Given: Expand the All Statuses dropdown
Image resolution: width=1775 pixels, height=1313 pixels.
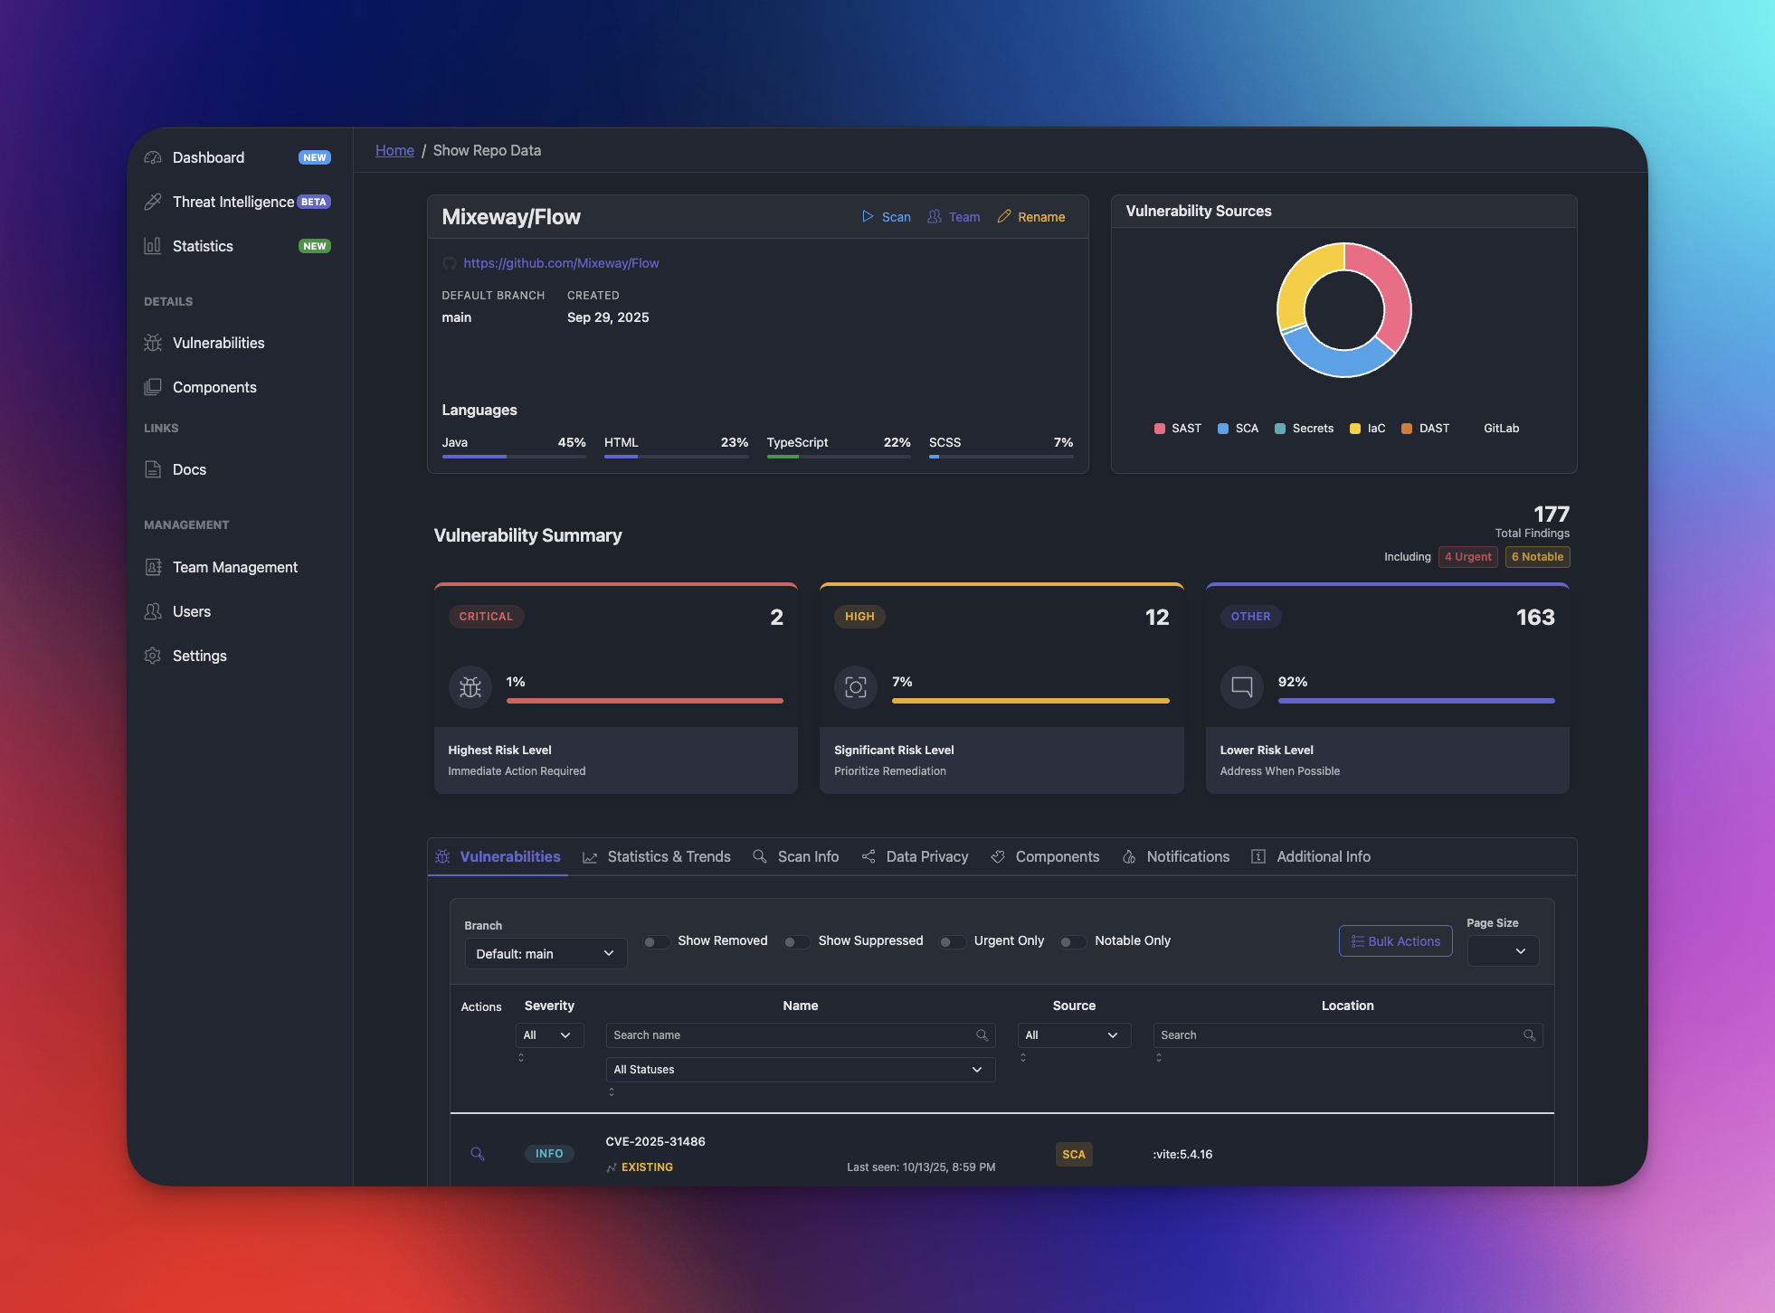Looking at the screenshot, I should (799, 1069).
